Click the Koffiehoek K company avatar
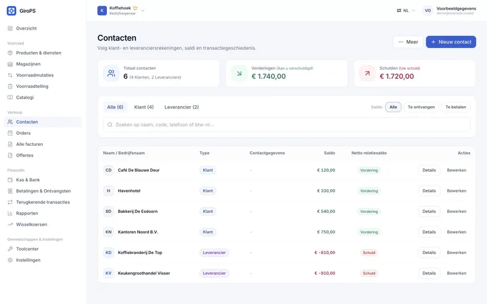Screen dimensions: 487x304 coord(102,11)
